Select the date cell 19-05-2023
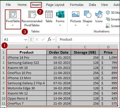This screenshot has width=120, height=108. click(59, 78)
